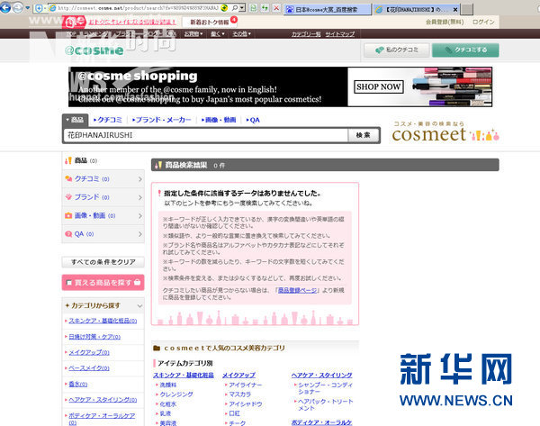The image size is (540, 426).
Task: Open ヘアケア・スタイリング(0) sidebar link
Action: 103,400
